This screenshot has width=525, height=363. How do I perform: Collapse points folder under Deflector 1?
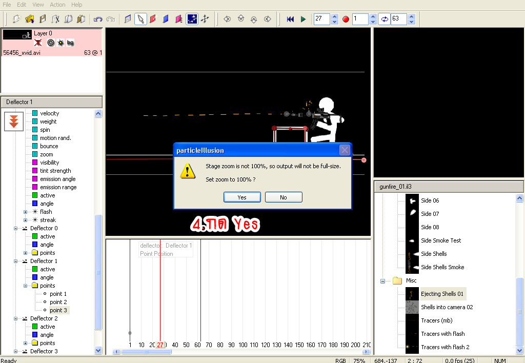[25, 286]
